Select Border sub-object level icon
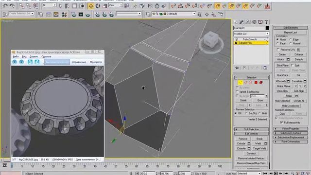Image resolution: width=311 pixels, height=175 pixels. click(251, 82)
